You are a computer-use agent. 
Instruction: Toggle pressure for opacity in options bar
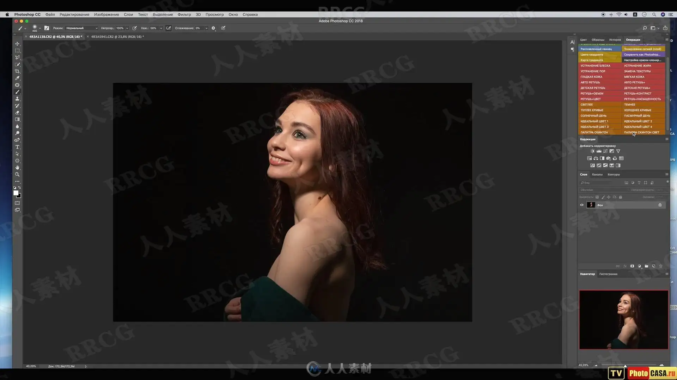[x=134, y=28]
